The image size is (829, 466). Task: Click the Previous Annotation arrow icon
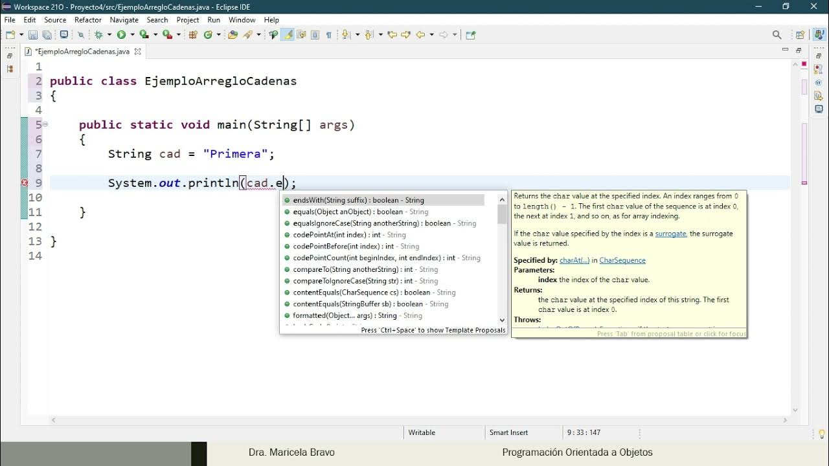pos(369,35)
